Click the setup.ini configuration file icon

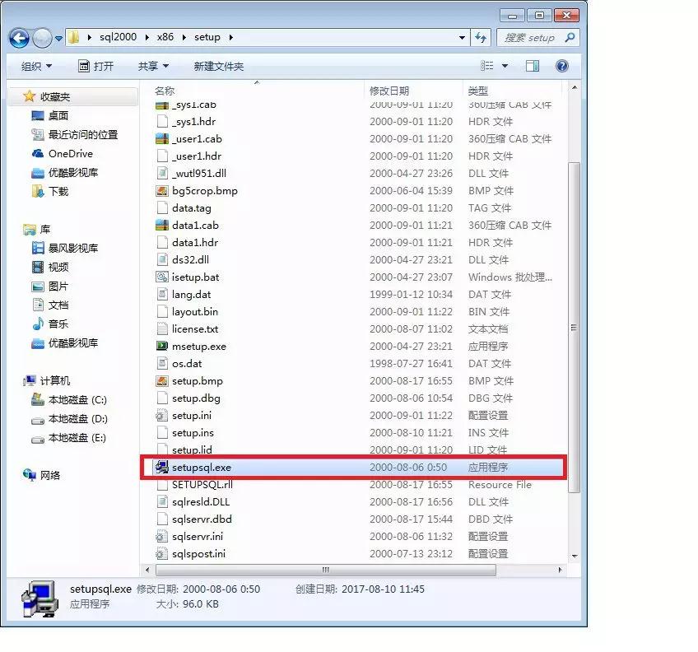point(162,416)
